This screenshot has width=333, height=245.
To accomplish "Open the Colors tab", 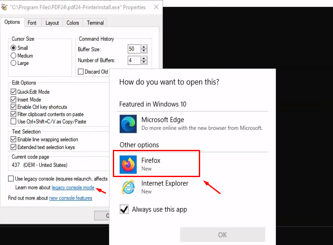I will pos(73,23).
